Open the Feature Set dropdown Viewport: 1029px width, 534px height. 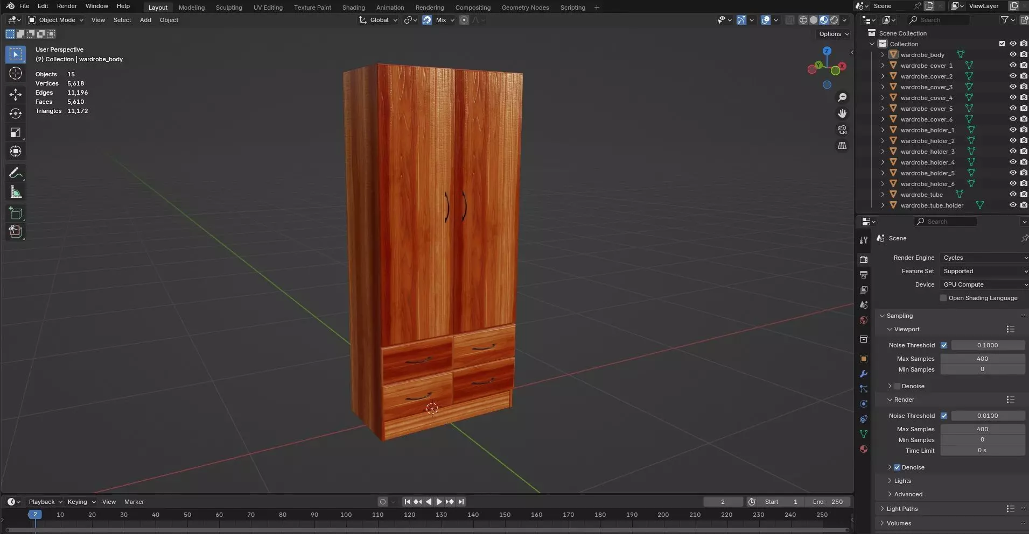[985, 271]
